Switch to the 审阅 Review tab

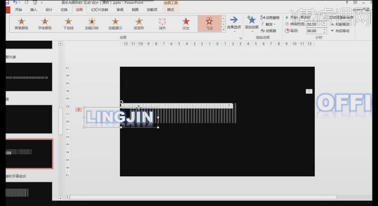120,9
